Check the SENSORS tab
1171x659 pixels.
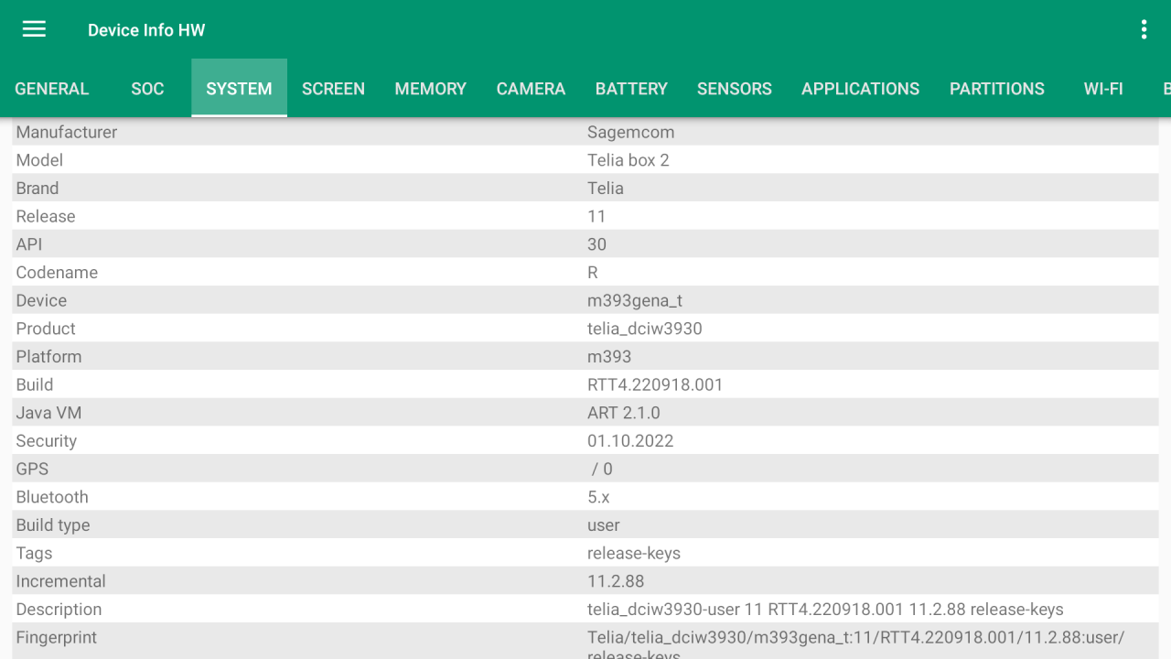pos(735,88)
